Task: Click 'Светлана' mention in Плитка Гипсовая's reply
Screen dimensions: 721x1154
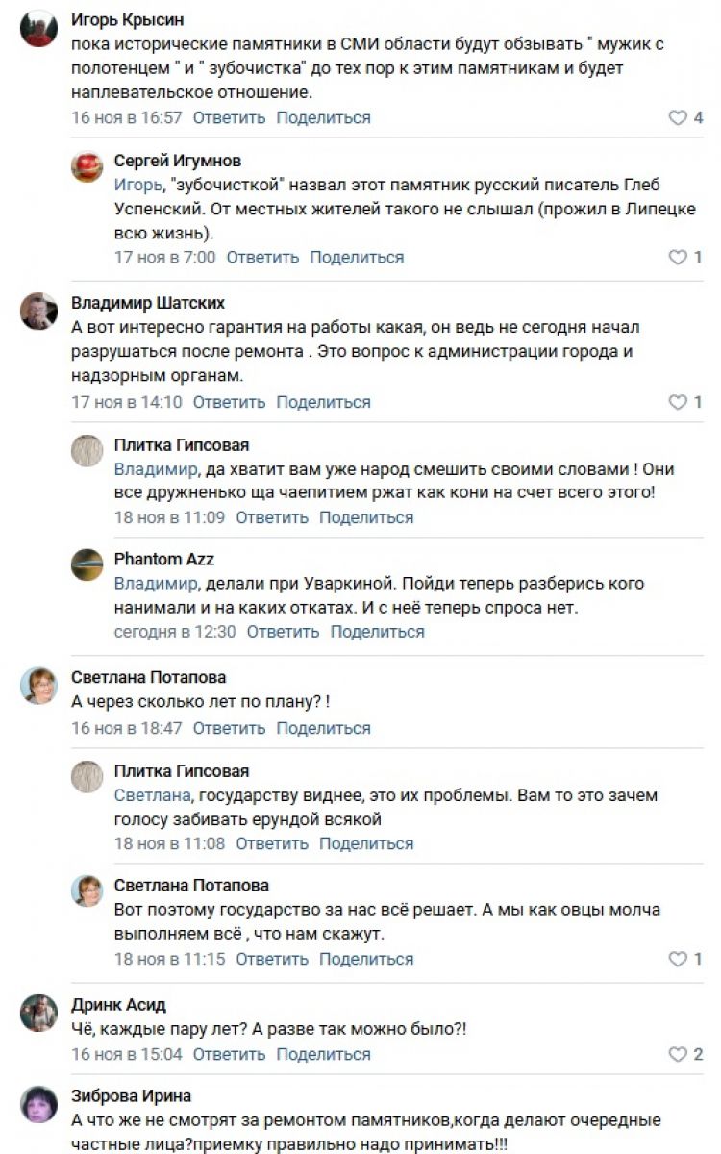Action: pos(151,796)
